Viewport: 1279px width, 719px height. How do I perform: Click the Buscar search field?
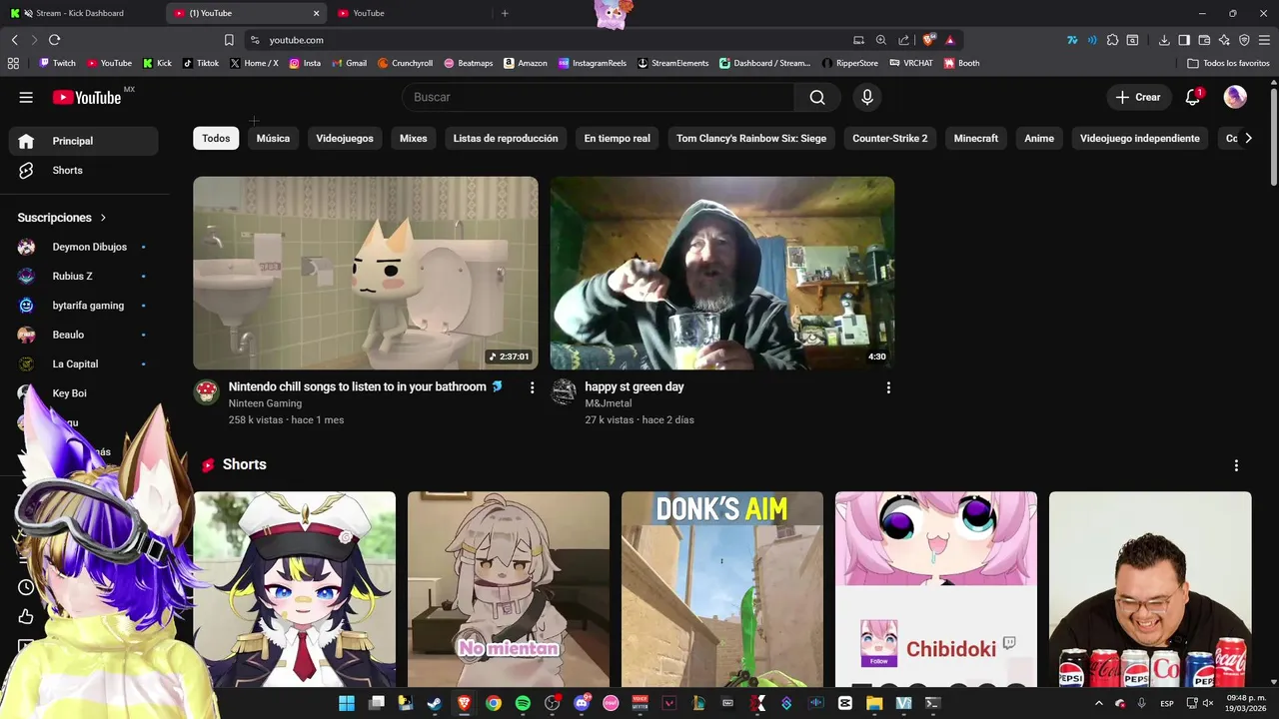click(x=598, y=97)
